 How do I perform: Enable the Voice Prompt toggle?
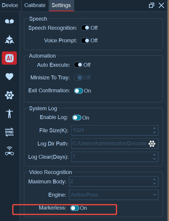(x=85, y=41)
